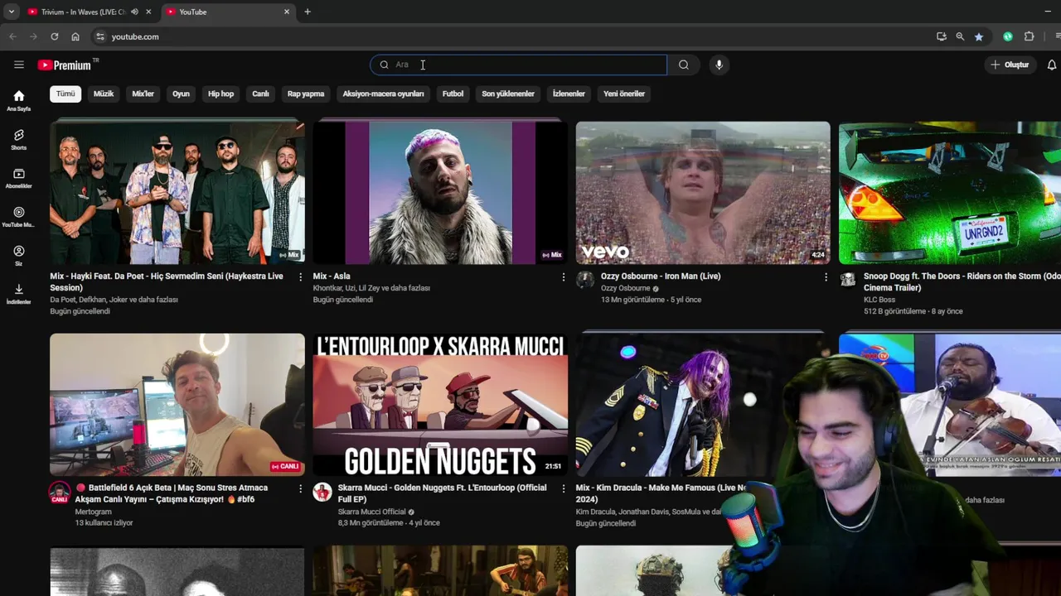Viewport: 1061px width, 596px height.
Task: Select Son yüklenenler filter chip
Action: 508,94
